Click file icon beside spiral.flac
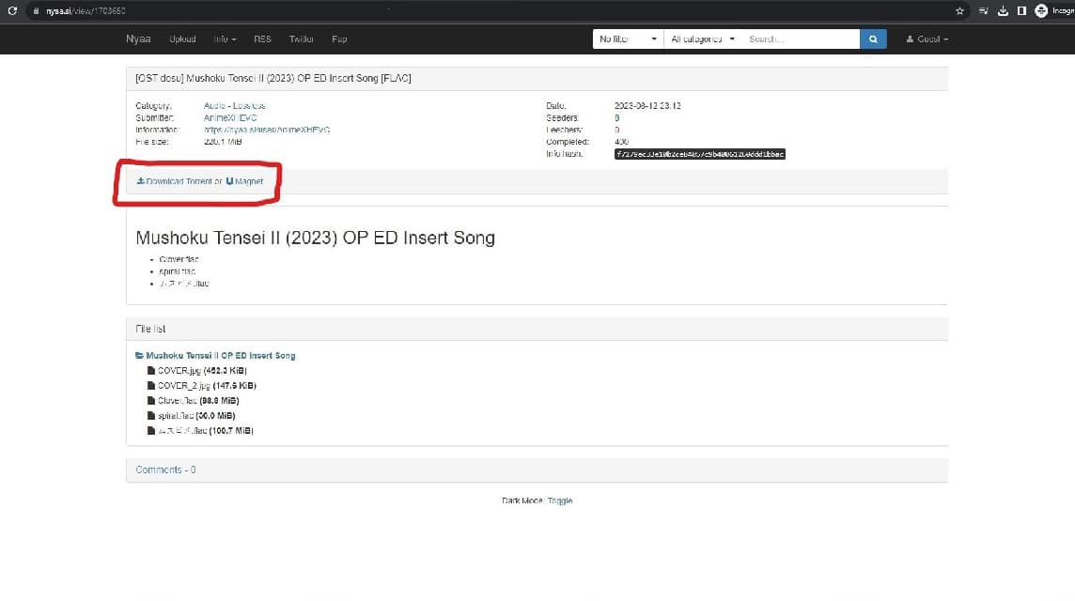Viewport: 1075px width, 601px height. pyautogui.click(x=151, y=416)
